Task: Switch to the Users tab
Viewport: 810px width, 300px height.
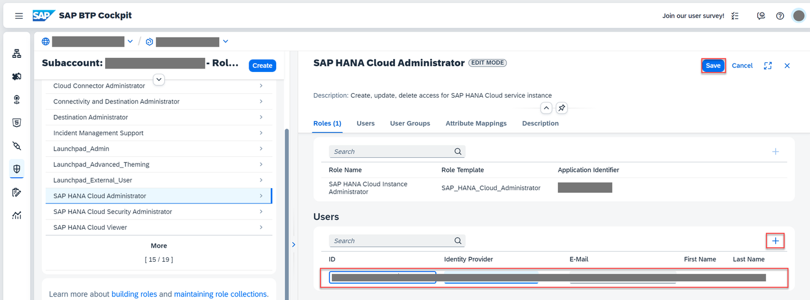Action: pos(366,124)
